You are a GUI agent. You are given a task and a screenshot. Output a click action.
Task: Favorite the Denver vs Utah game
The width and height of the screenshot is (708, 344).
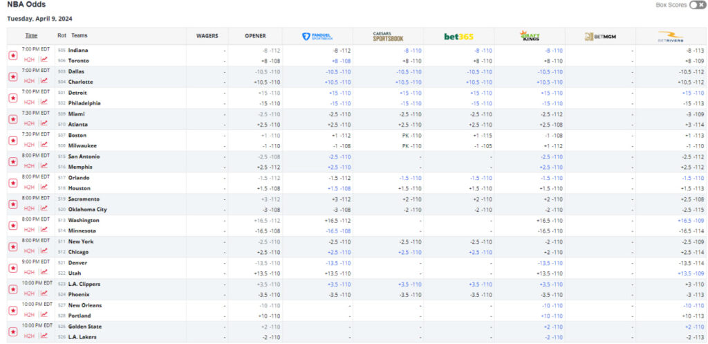(12, 269)
